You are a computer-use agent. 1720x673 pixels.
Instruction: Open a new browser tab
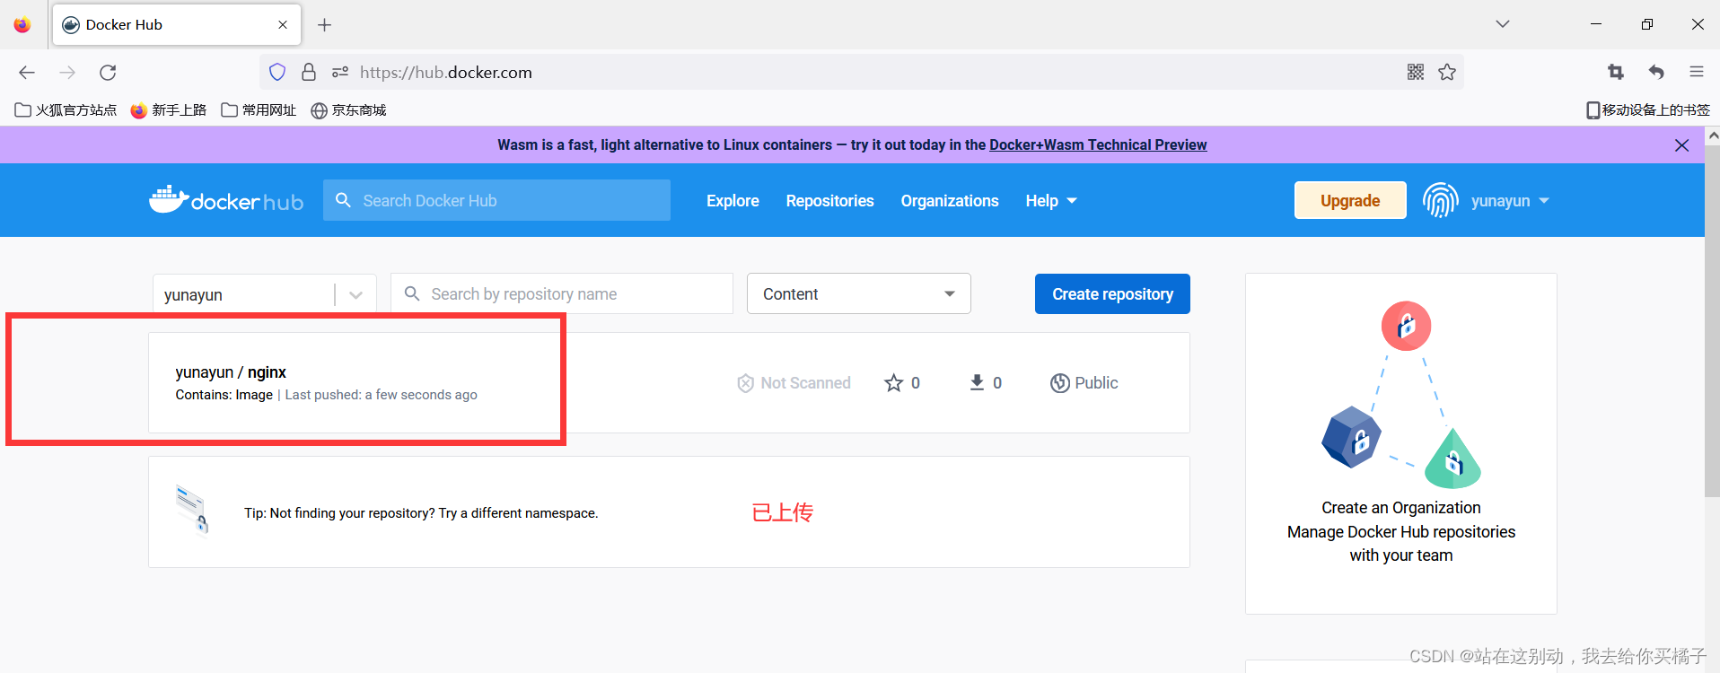[325, 25]
